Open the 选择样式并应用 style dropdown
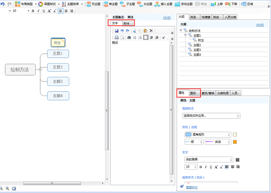Screen dimensions: 271x193 pos(211,116)
